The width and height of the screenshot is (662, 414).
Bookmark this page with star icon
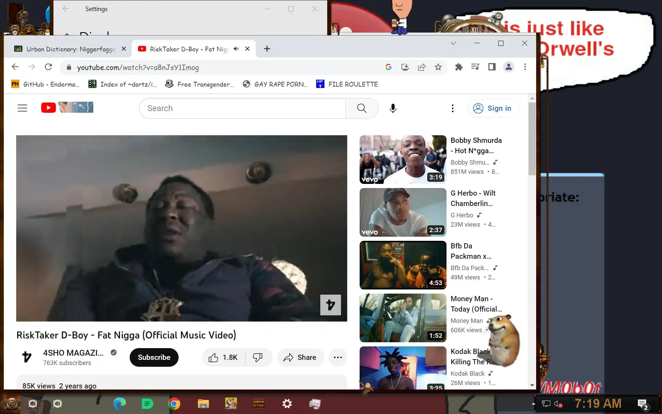(x=438, y=67)
